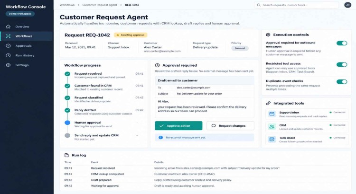This screenshot has height=194, width=356.
Task: Click the Delivery update request type
Action: tap(205, 47)
